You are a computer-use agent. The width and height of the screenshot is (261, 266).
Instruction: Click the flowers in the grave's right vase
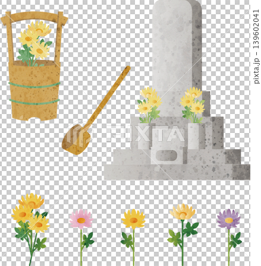pyautogui.click(x=192, y=105)
